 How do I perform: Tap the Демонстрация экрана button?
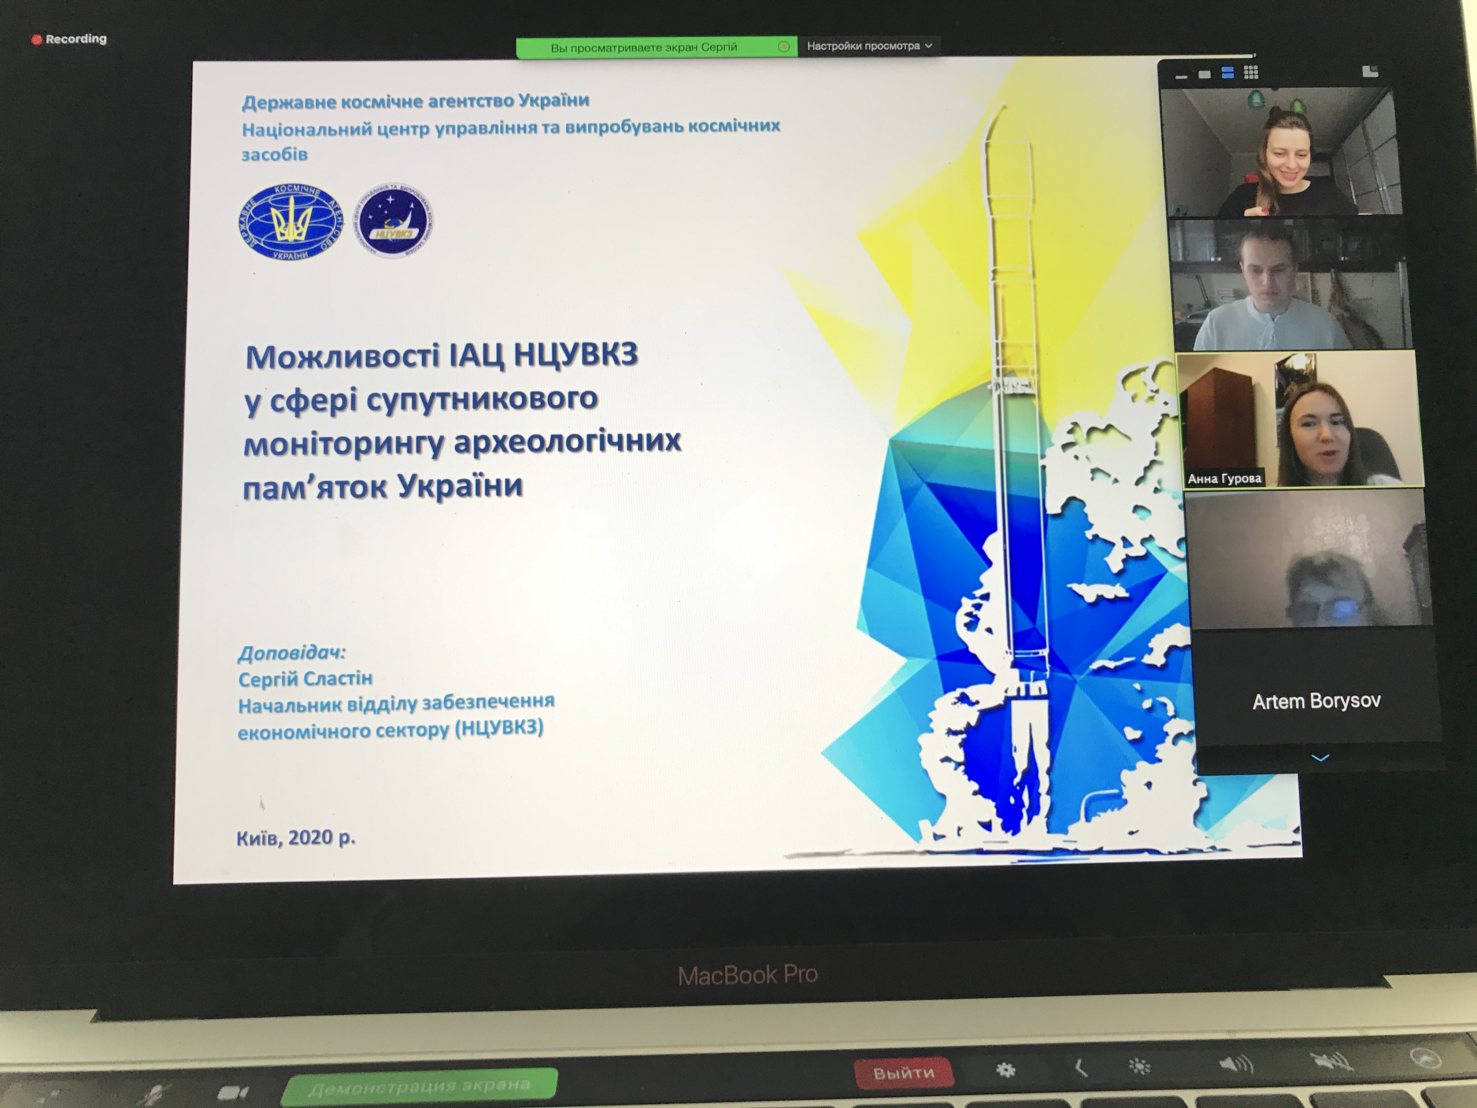coord(419,1087)
